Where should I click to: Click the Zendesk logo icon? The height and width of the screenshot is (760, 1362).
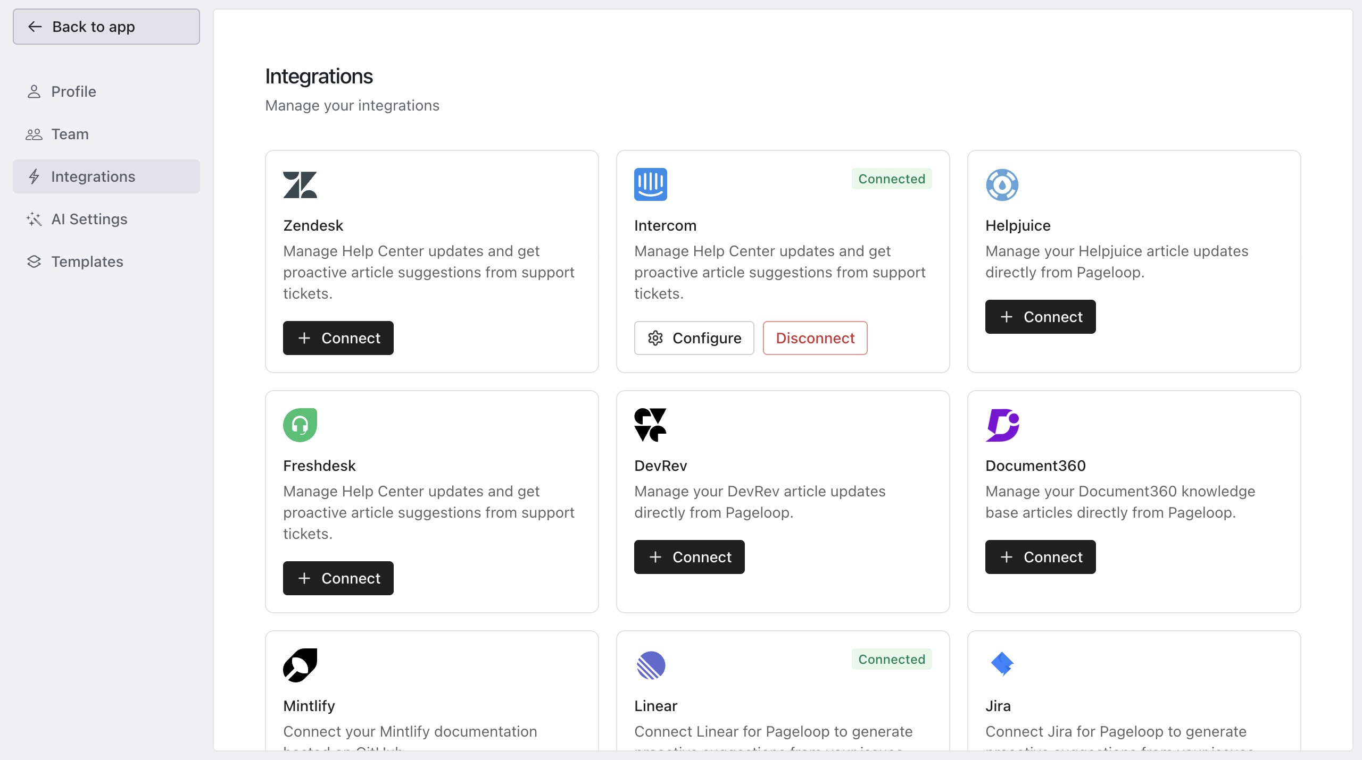tap(300, 185)
